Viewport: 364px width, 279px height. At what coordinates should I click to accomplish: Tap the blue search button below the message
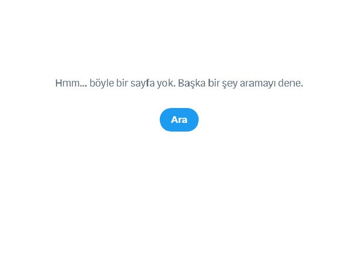tap(179, 120)
